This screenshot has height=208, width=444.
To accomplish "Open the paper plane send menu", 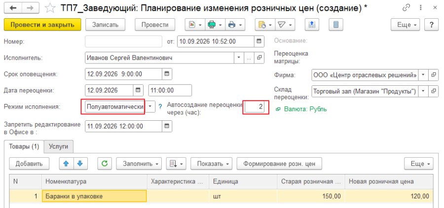I will pyautogui.click(x=285, y=25).
